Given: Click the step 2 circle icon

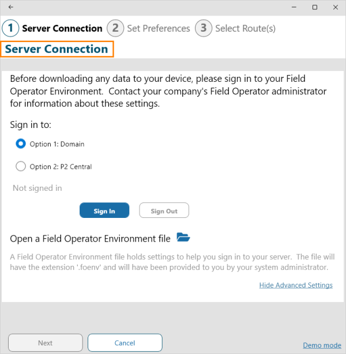Looking at the screenshot, I should (x=116, y=28).
